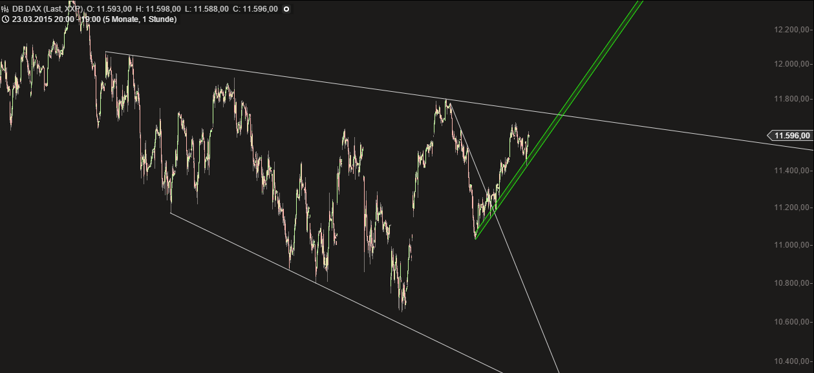Click the candlestick chart-type icon beside DB DAX
Screen dimensions: 814x373
[x=5, y=9]
